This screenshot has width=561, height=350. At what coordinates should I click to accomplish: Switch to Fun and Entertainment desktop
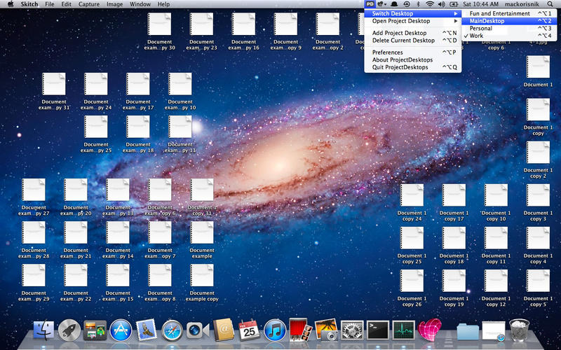click(x=499, y=13)
